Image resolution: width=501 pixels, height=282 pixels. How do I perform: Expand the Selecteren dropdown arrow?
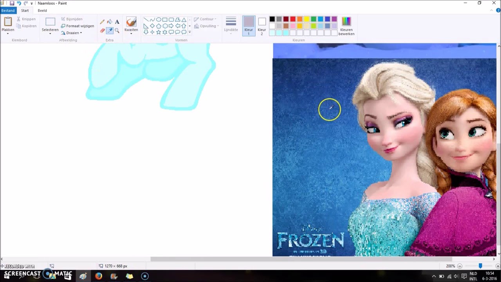pyautogui.click(x=50, y=34)
